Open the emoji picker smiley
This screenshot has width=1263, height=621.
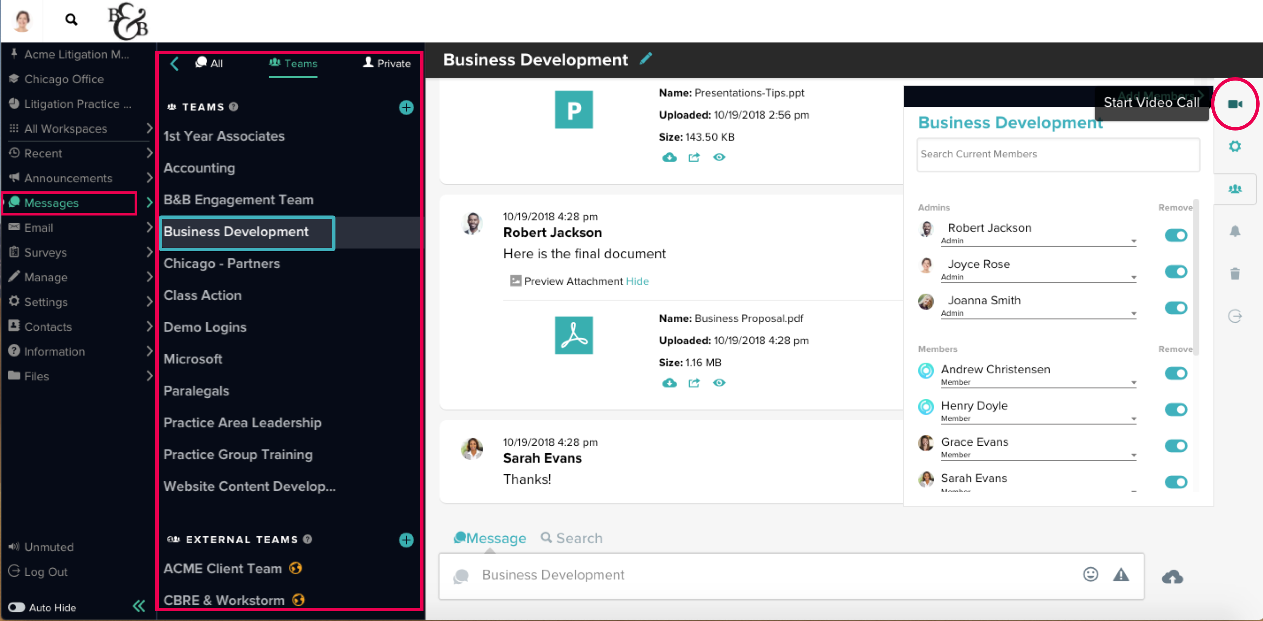click(x=1090, y=574)
